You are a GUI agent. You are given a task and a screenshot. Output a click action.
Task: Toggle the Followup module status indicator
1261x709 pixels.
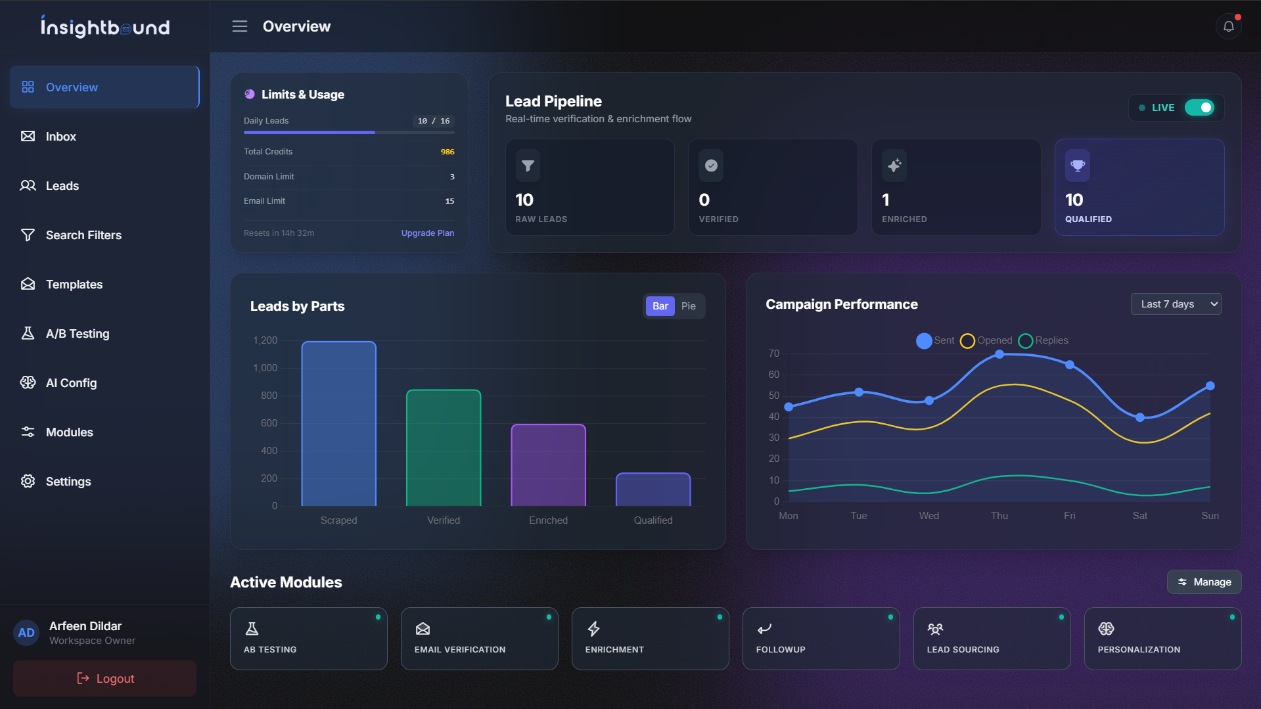coord(890,617)
